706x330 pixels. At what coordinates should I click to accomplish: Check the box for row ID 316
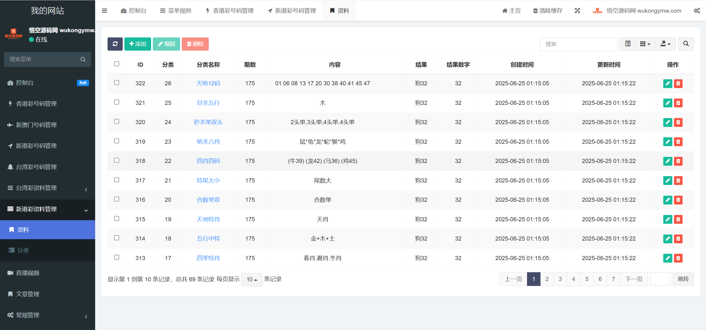point(117,199)
